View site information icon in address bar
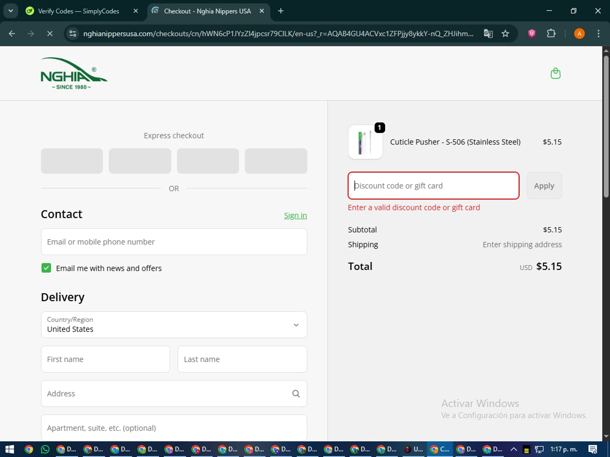The width and height of the screenshot is (610, 457). [x=73, y=34]
